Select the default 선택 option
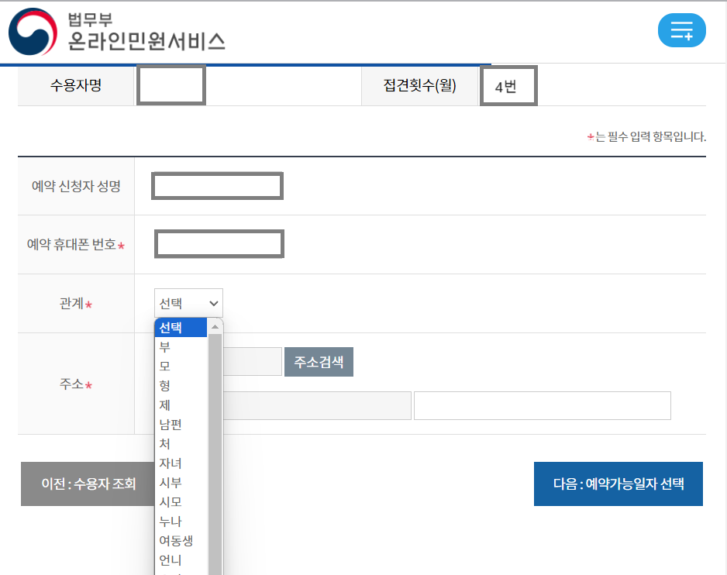Viewport: 727px width, 575px height. tap(180, 327)
